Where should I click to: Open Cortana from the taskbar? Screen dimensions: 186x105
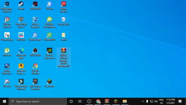click(x=71, y=101)
